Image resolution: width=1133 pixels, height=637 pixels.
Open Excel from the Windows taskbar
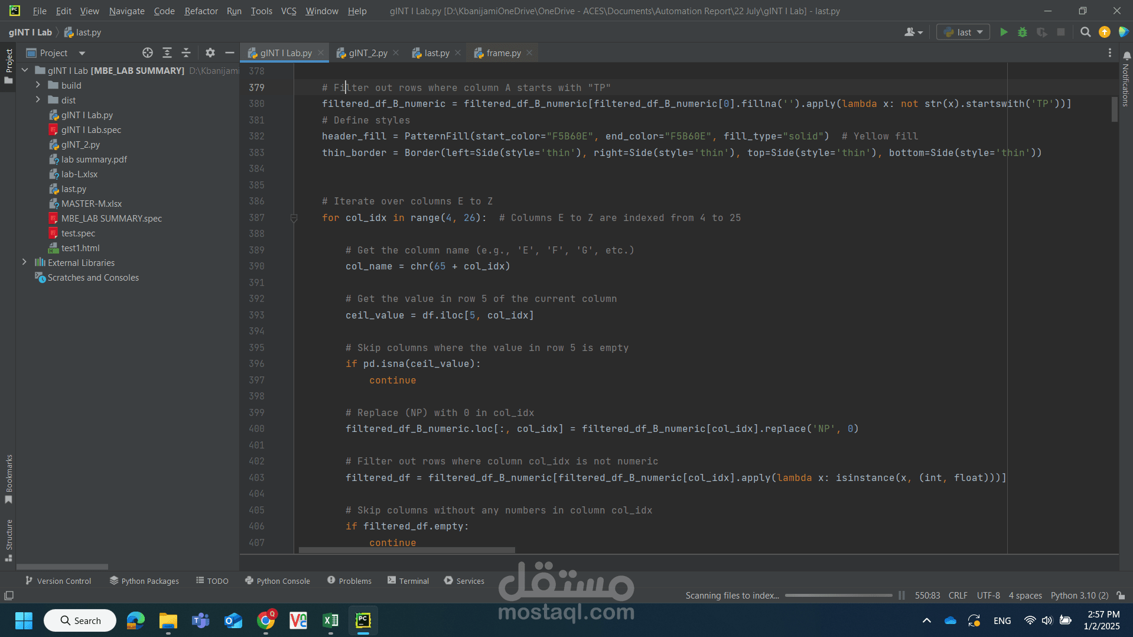pos(330,620)
